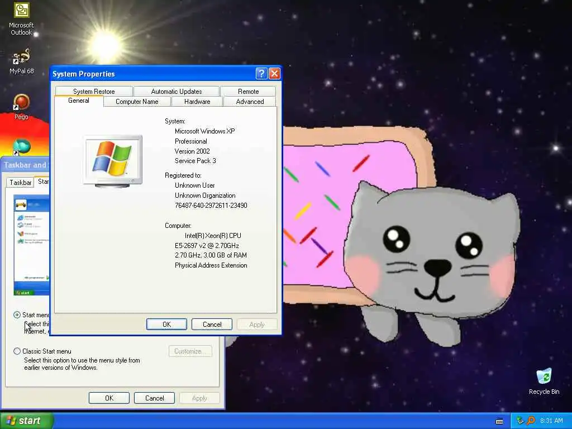Click OK in System Properties

[x=166, y=325]
